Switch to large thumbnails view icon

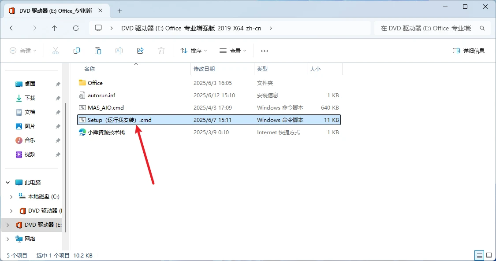click(x=489, y=255)
